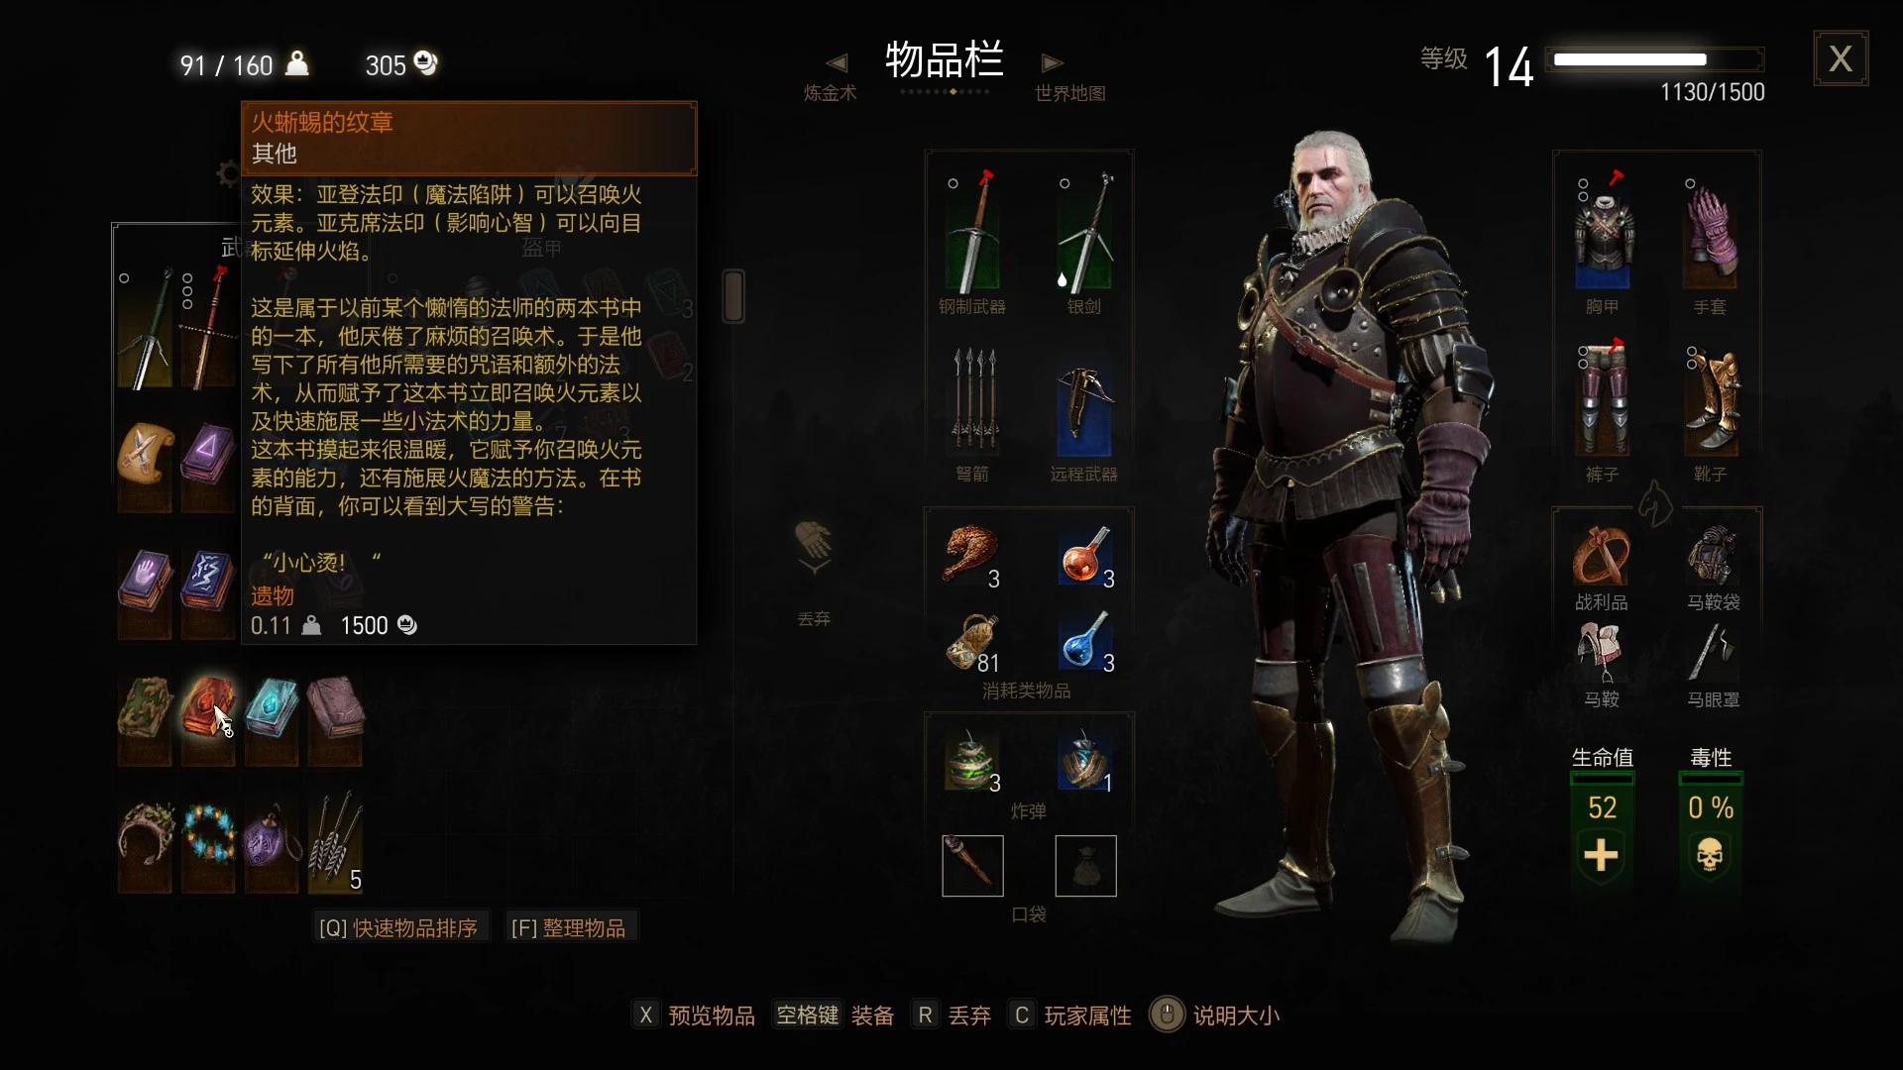This screenshot has width=1903, height=1070.
Task: Select the steel sword in equipment slot
Action: click(972, 232)
